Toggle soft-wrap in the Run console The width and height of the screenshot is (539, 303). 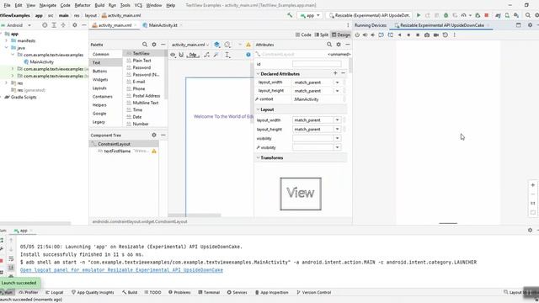[11, 258]
